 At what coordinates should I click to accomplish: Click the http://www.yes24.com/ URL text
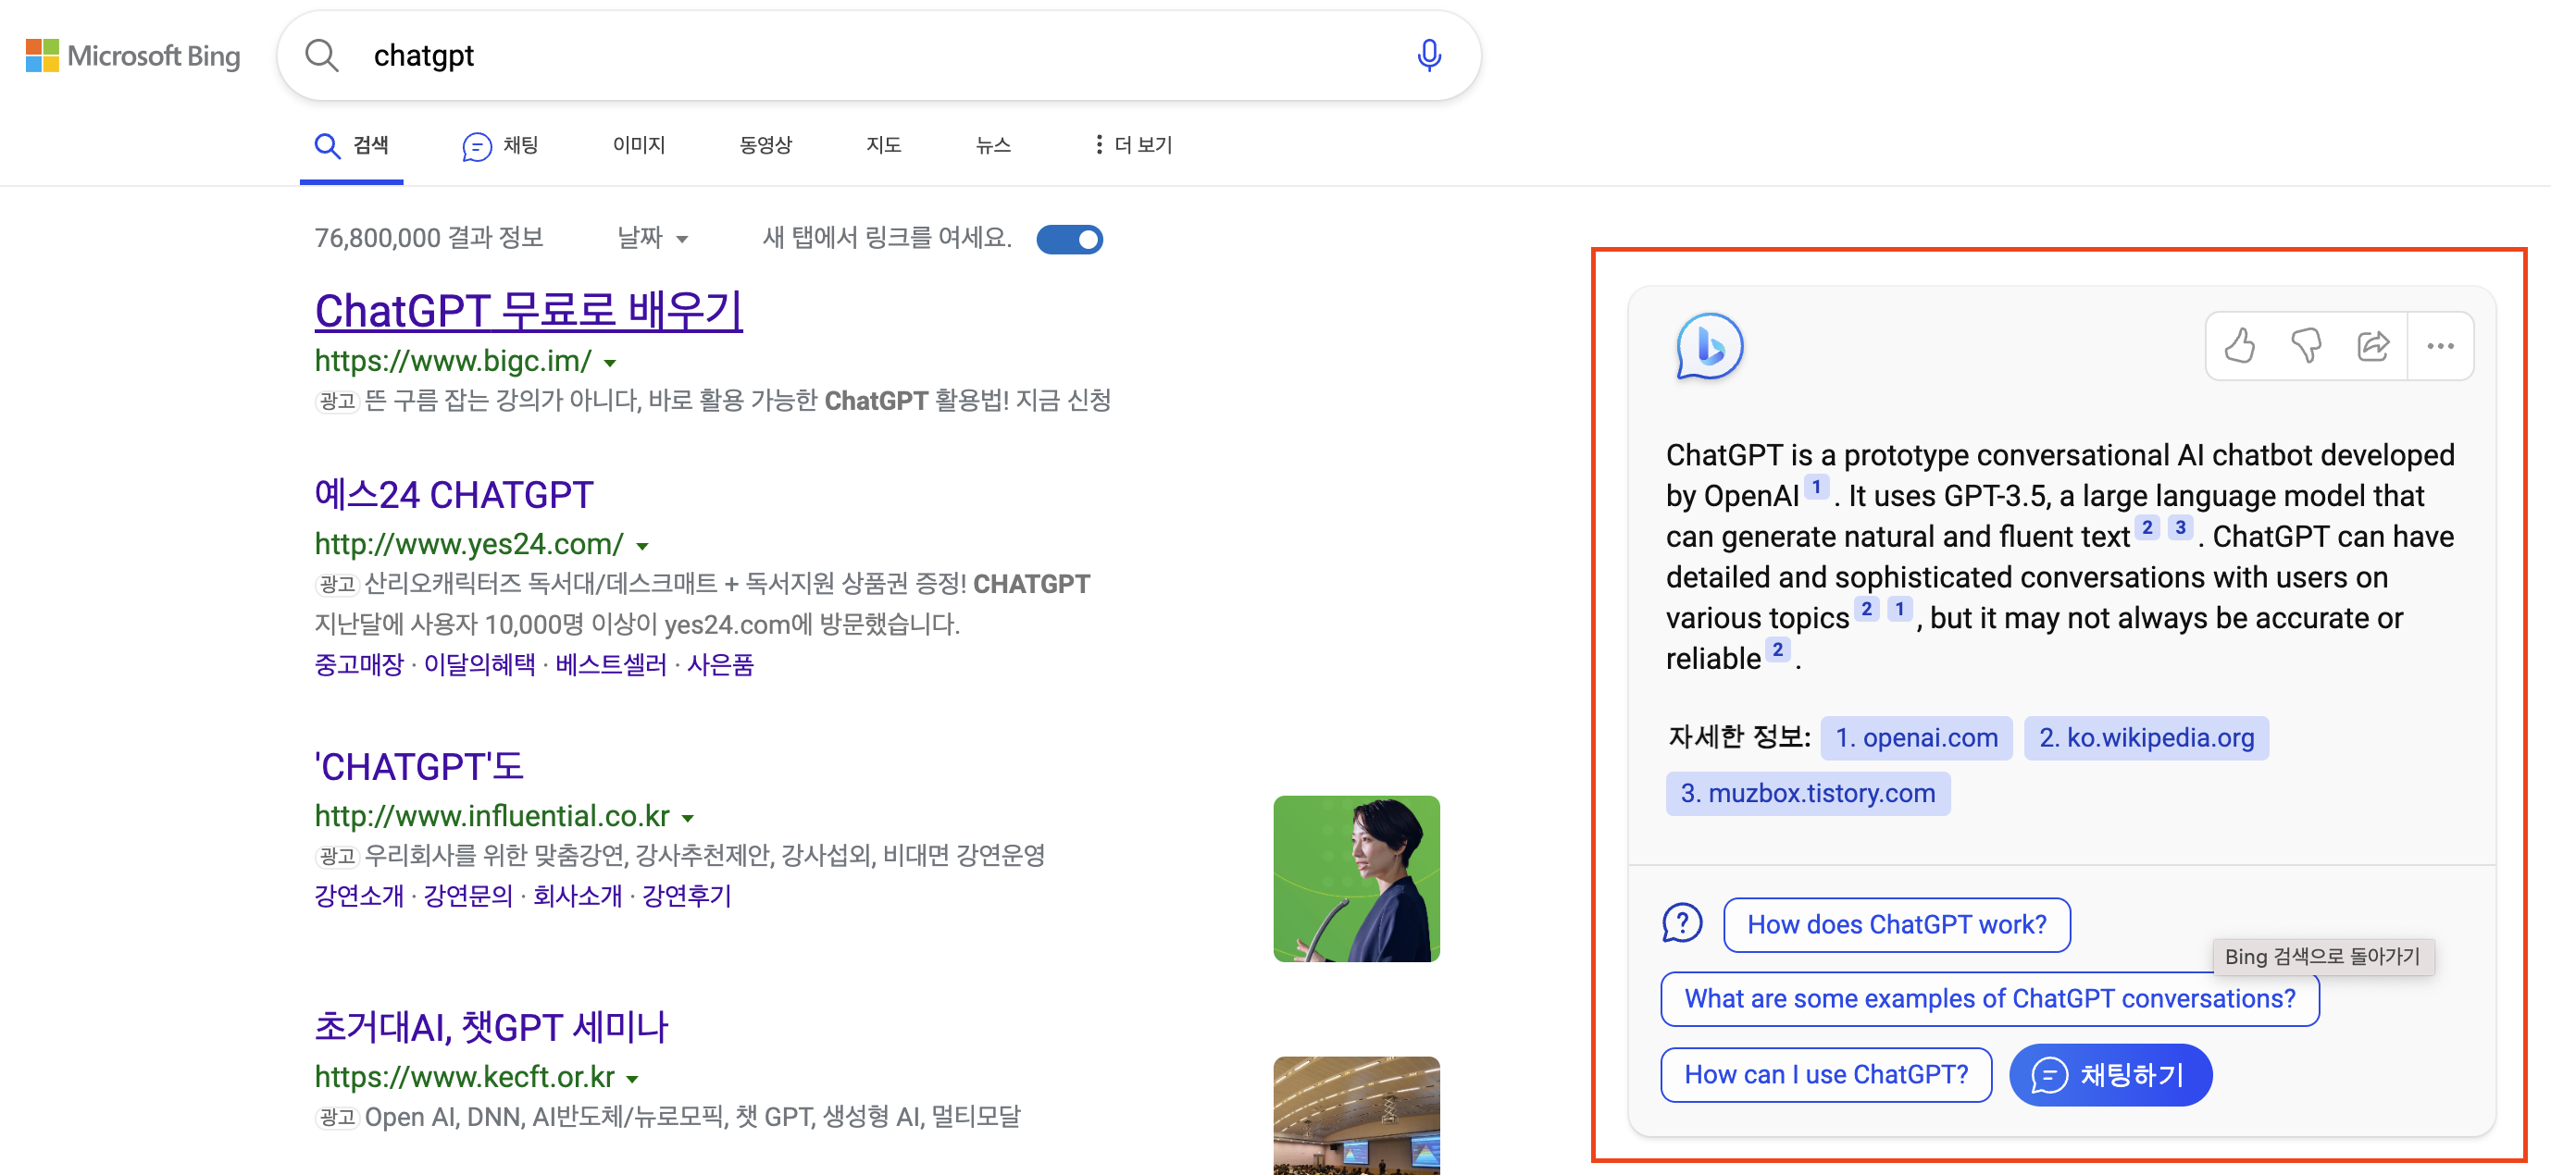(468, 543)
